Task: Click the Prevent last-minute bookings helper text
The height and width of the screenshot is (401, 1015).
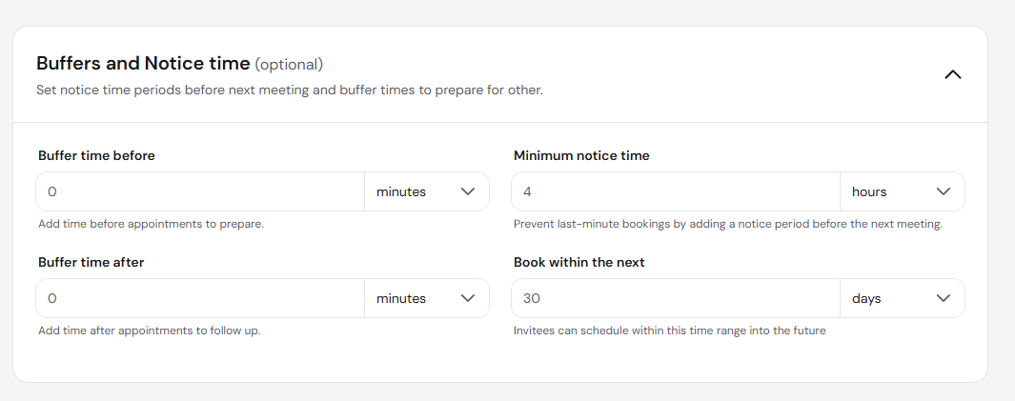Action: point(728,224)
